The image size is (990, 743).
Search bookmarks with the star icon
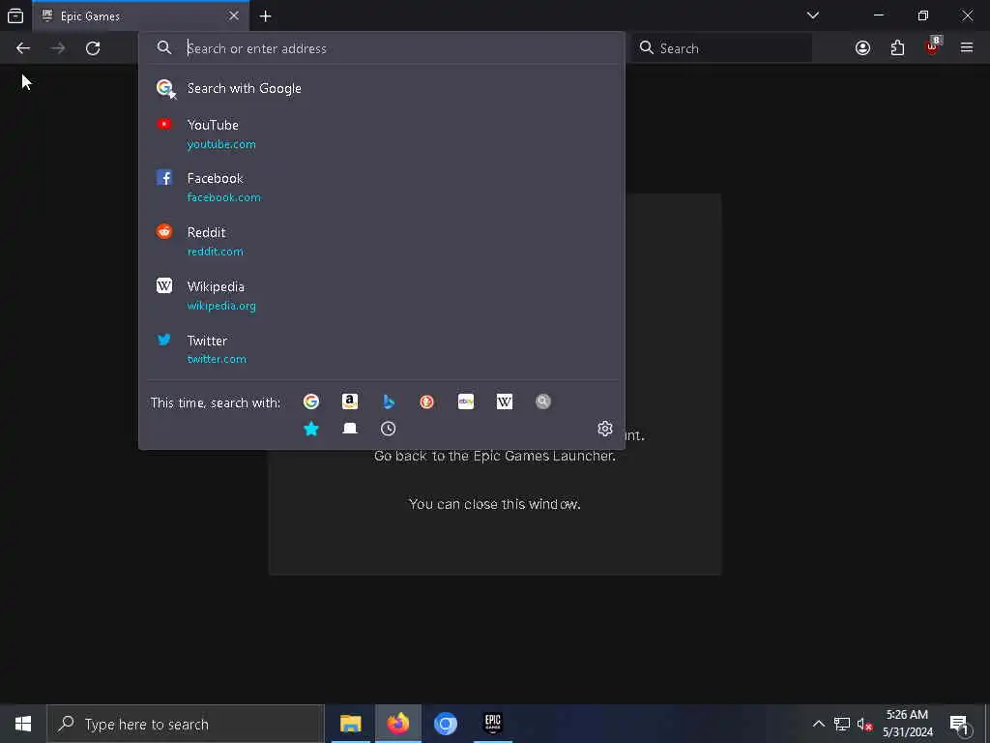311,429
